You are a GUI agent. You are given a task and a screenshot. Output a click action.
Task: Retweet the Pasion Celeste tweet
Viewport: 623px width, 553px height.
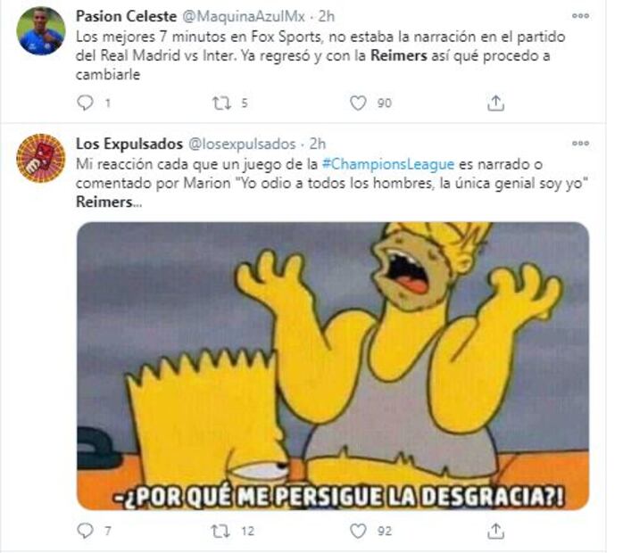point(221,103)
